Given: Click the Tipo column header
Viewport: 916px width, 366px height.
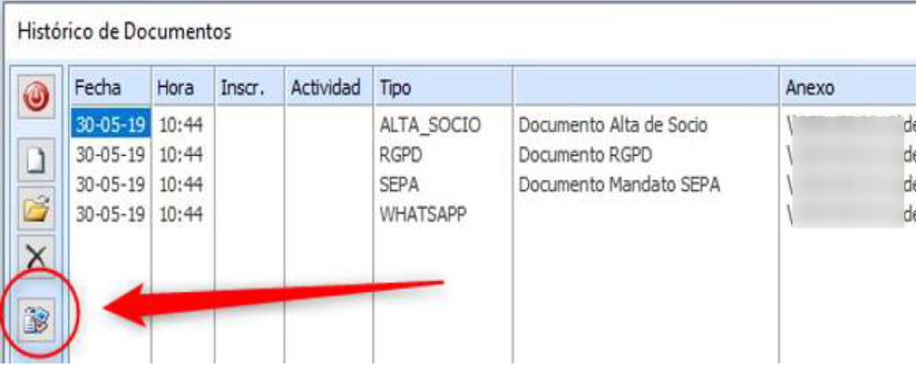Looking at the screenshot, I should point(395,87).
